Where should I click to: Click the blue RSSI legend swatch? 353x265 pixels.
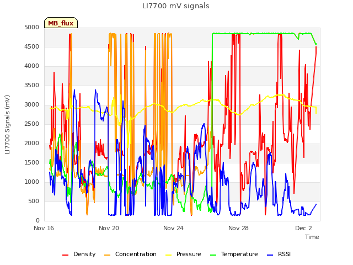point(270,255)
